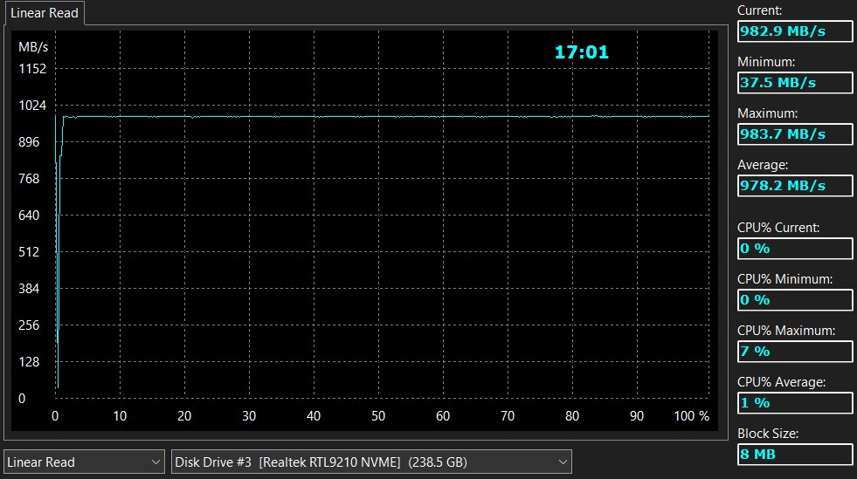Switch to the Linear Read tab
Viewport: 857px width, 479px height.
tap(45, 13)
